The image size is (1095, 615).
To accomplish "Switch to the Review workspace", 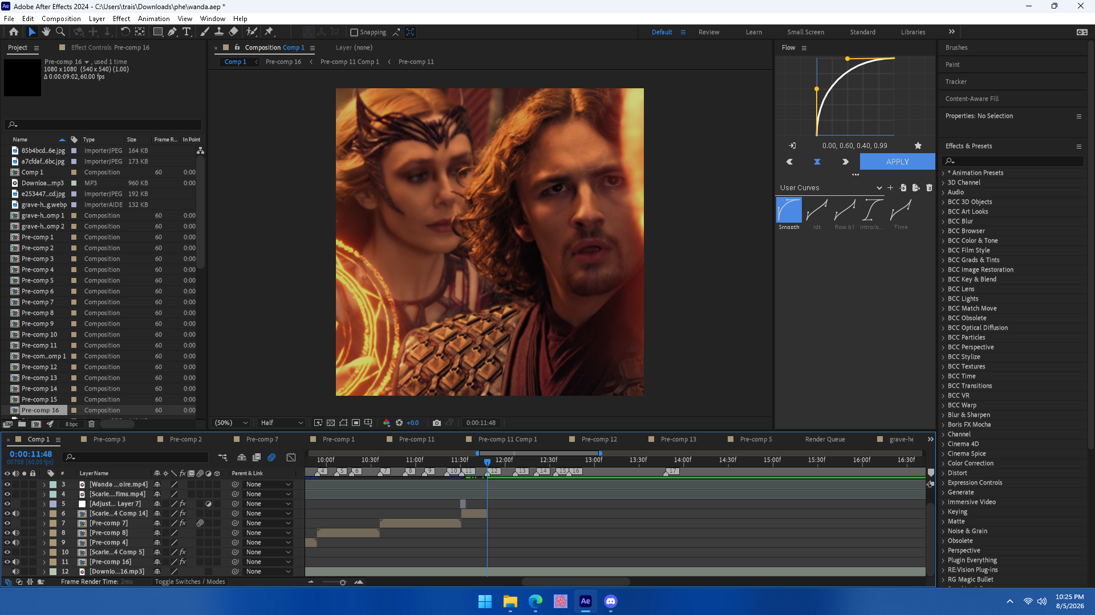I will (709, 32).
